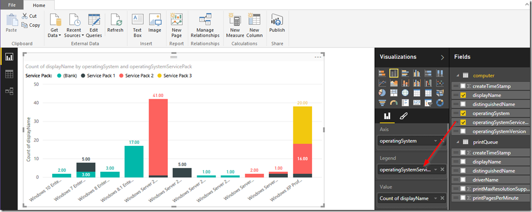Select the multi-row card visualization
Viewport: 532px width, 212px height.
click(x=405, y=102)
